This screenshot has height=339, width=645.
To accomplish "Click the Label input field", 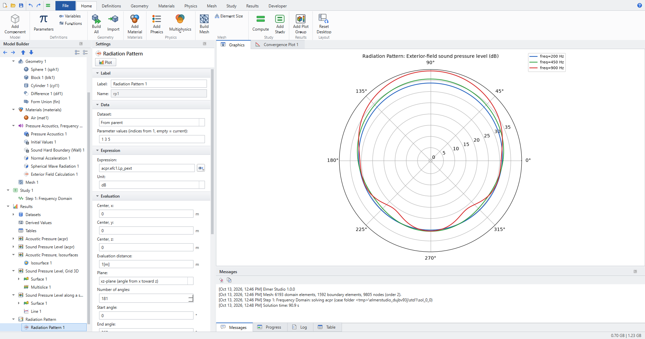I will (x=159, y=84).
